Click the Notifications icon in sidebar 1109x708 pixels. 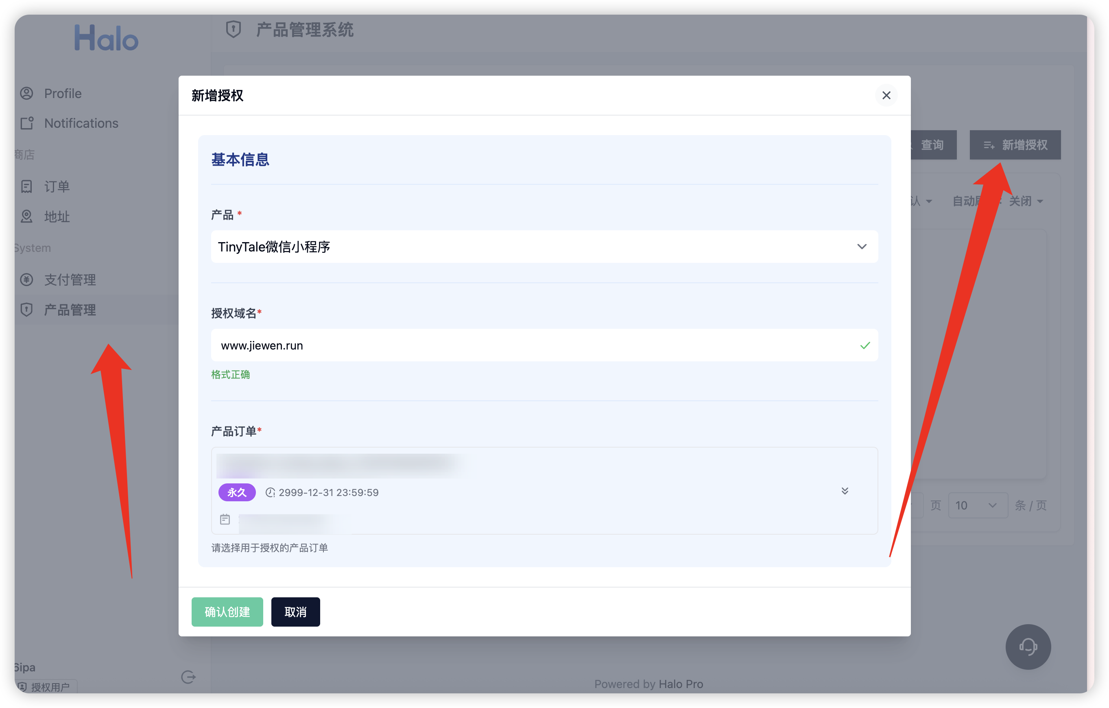pos(27,123)
